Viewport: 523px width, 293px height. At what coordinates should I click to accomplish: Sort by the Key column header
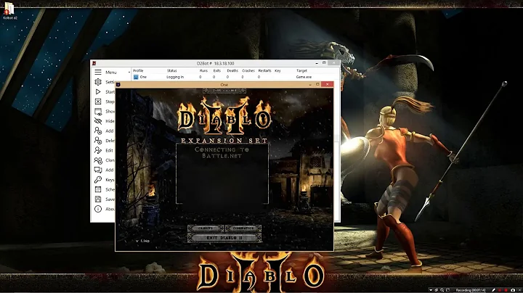[x=277, y=70]
